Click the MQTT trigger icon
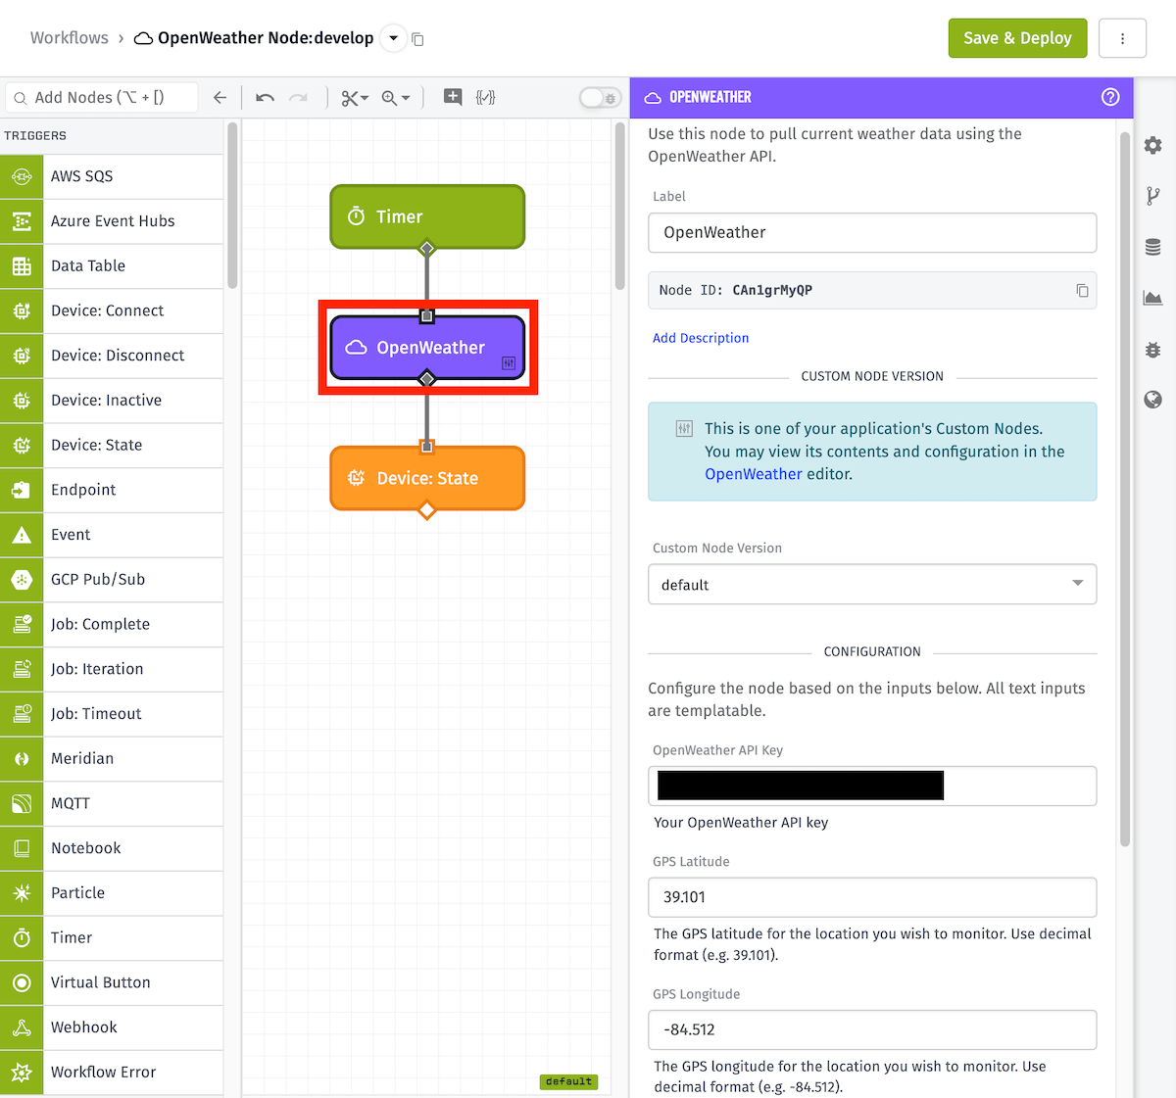1176x1098 pixels. [22, 803]
